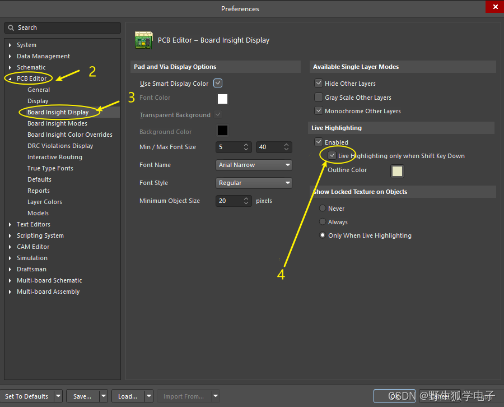
Task: Open the Import From dropdown arrow
Action: click(216, 396)
